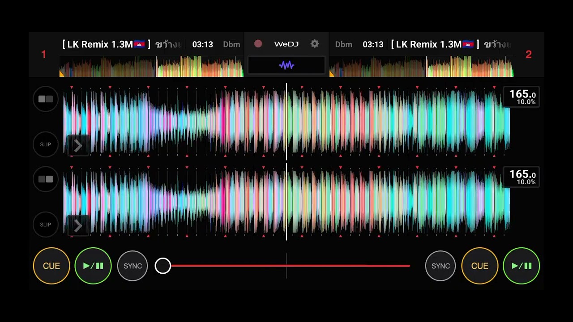Toggle SYNC for deck 2

click(x=440, y=266)
